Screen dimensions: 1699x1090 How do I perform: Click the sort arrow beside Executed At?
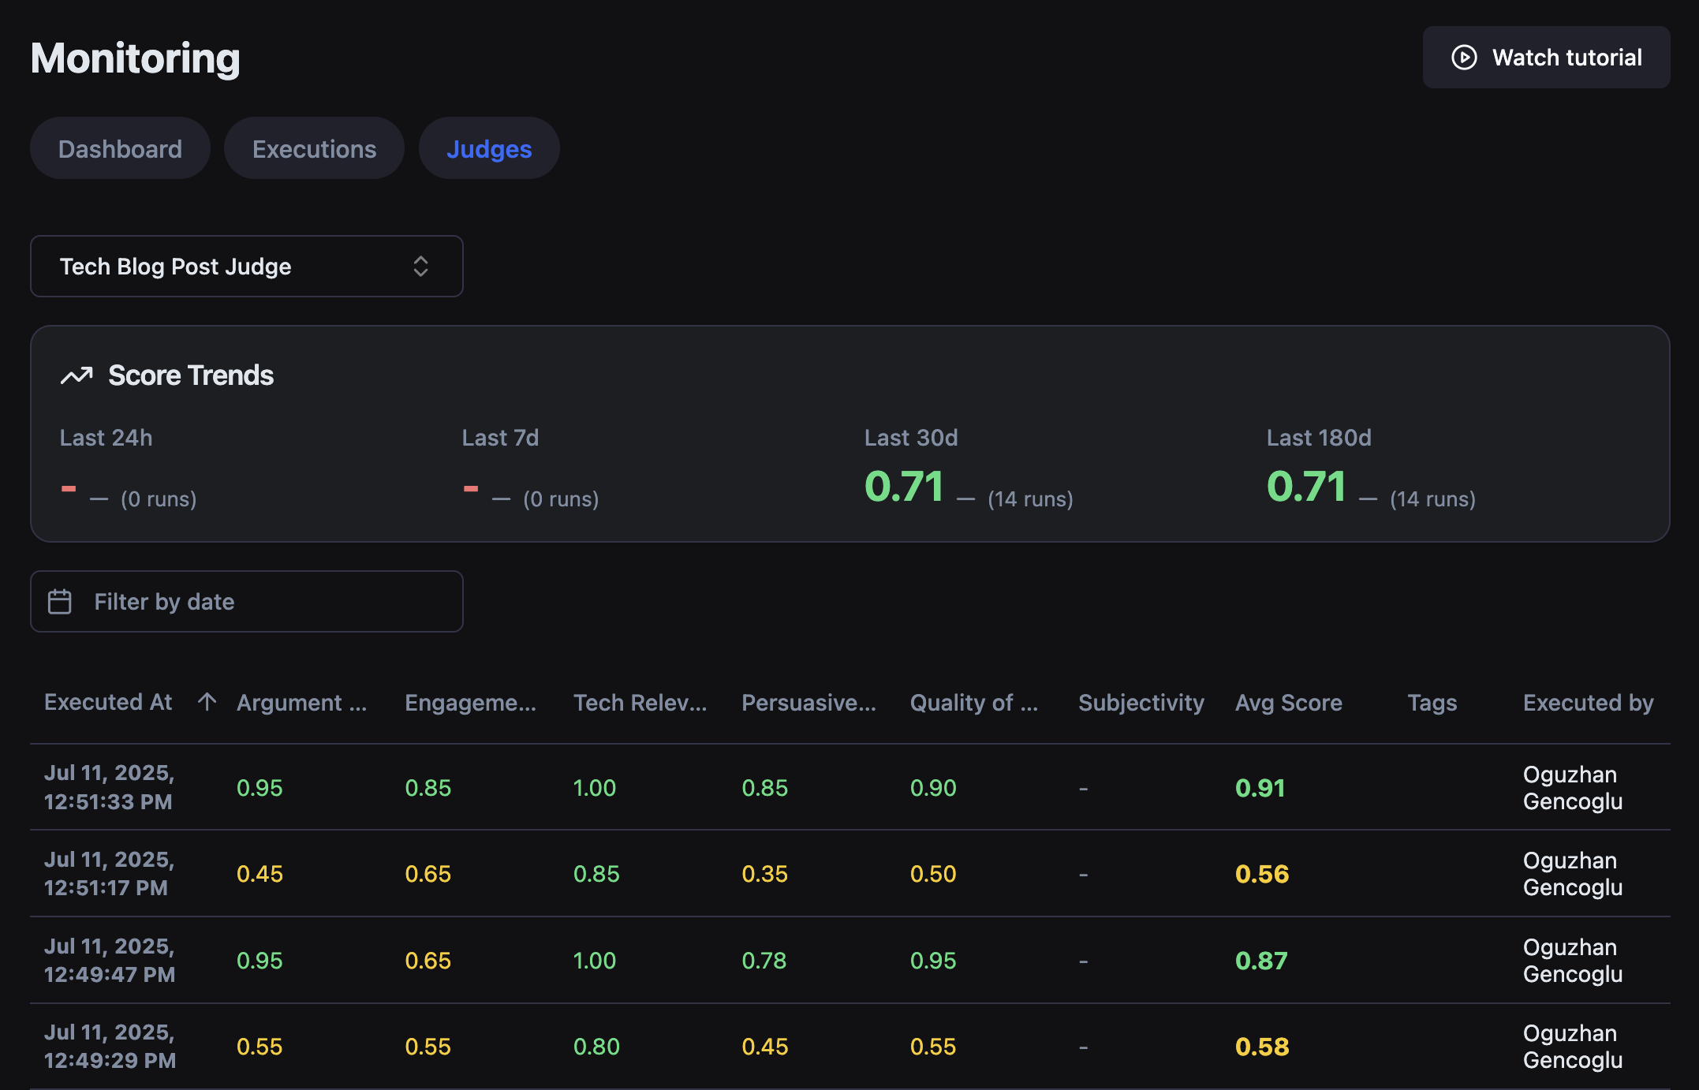click(x=207, y=702)
